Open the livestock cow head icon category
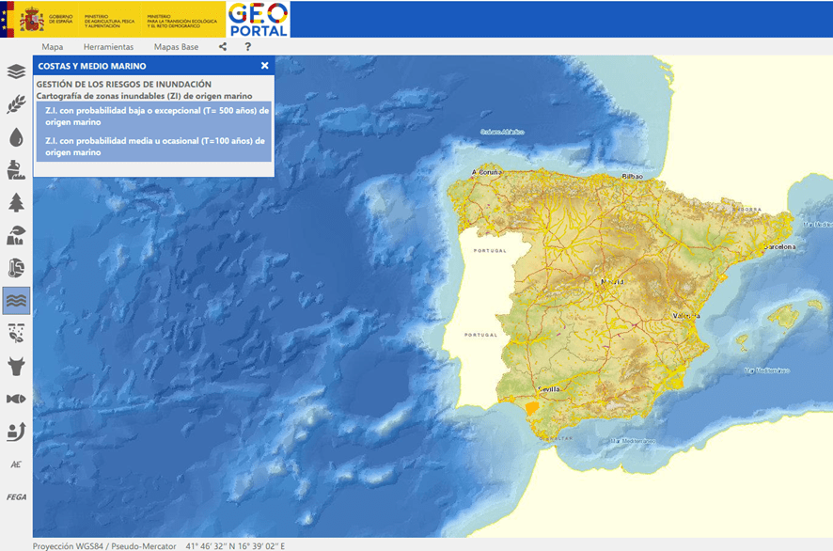Viewport: 833px width, 551px height. point(16,365)
